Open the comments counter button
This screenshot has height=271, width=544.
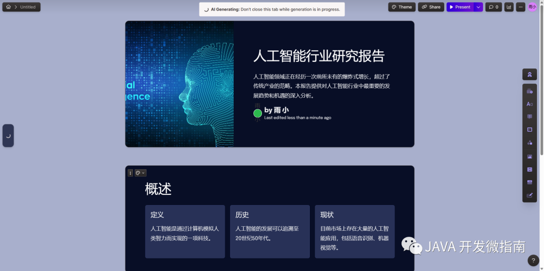tap(493, 7)
